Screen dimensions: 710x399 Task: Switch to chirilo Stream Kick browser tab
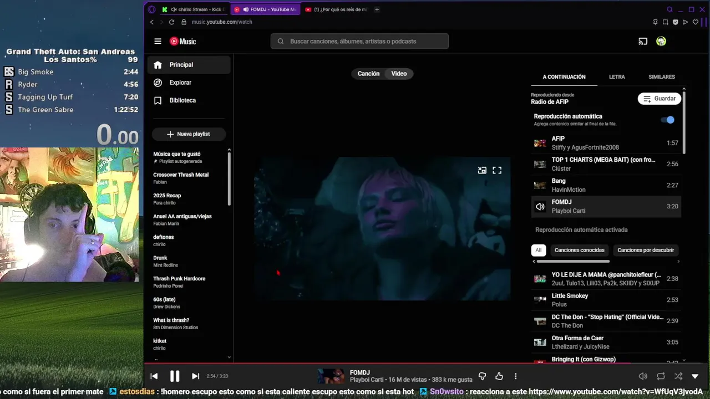[194, 9]
